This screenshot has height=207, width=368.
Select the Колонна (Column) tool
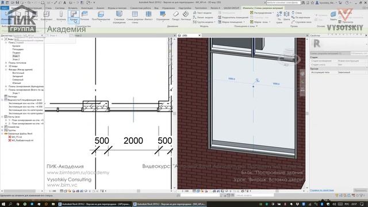(61, 16)
